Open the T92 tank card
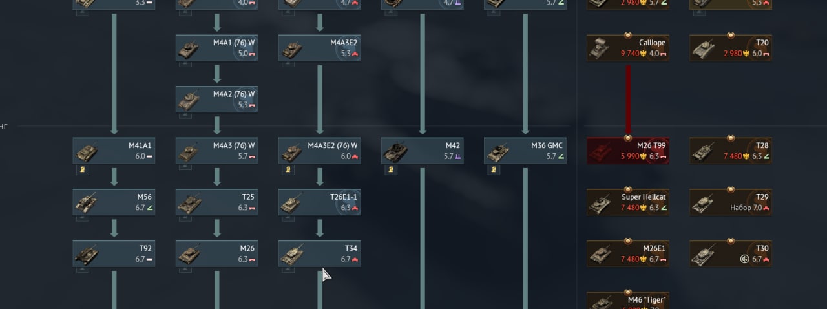Viewport: 827px width, 309px height. 114,253
